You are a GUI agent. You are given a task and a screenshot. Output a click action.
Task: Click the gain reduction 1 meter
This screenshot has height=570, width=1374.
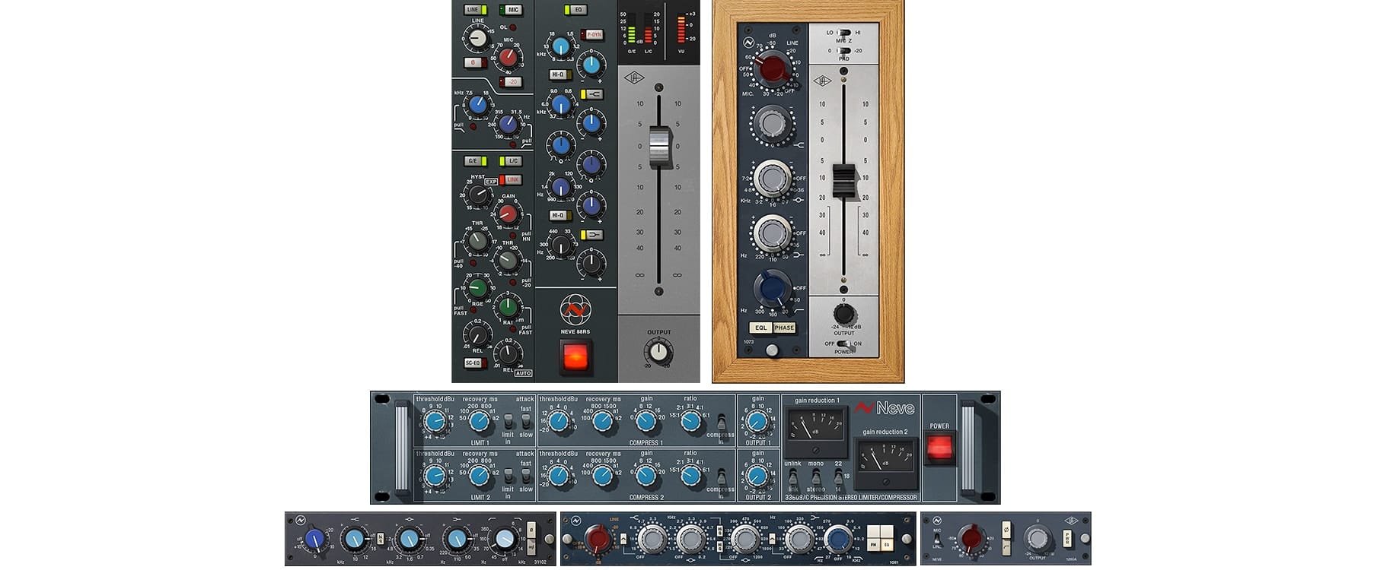tap(816, 431)
